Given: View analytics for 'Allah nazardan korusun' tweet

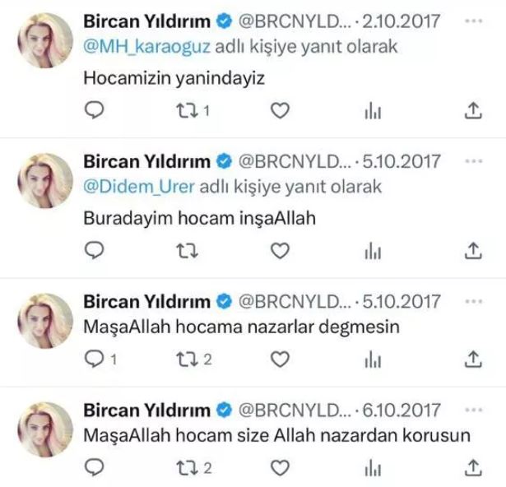Looking at the screenshot, I should (373, 467).
